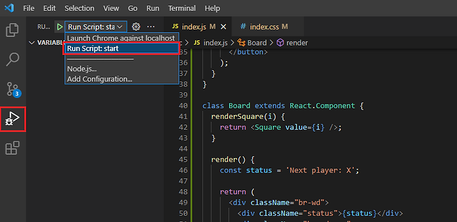Click the className="br-wd" code line
Viewport: 457px width, 222px height.
coord(279,202)
